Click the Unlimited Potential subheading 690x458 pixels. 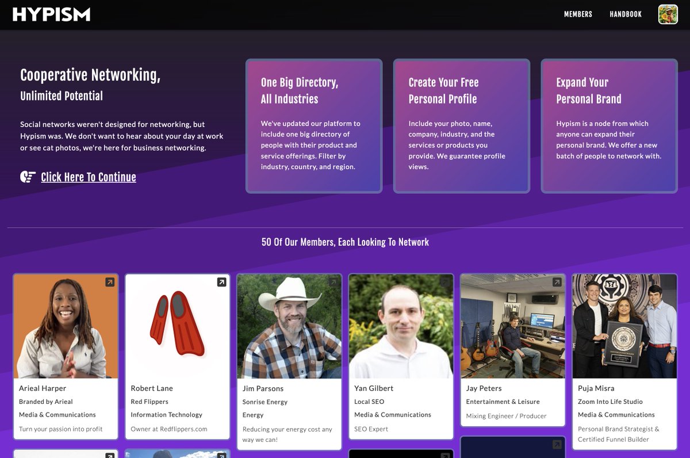62,96
